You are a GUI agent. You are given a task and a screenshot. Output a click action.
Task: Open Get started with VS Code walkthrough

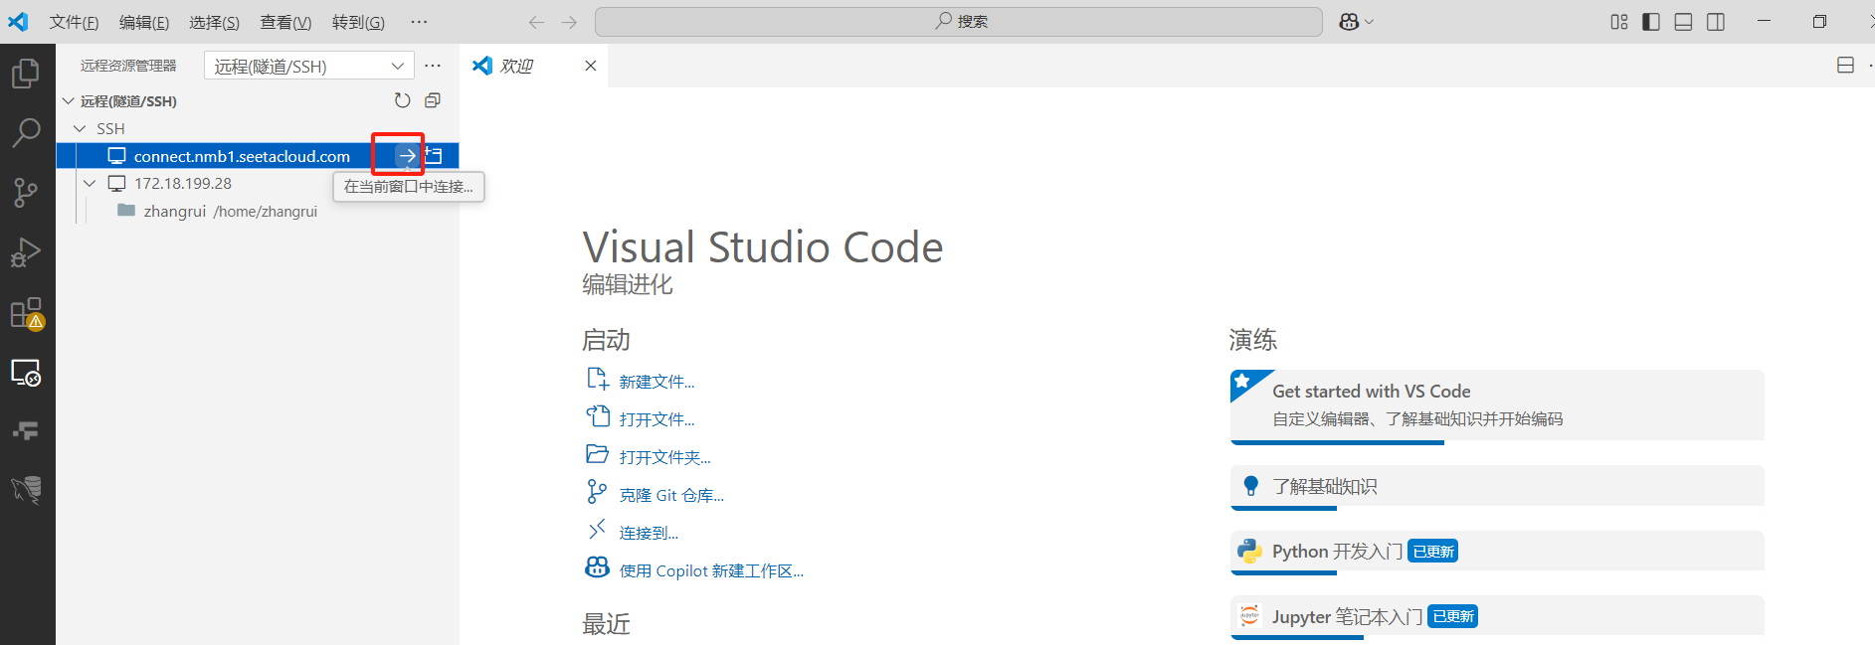1497,405
